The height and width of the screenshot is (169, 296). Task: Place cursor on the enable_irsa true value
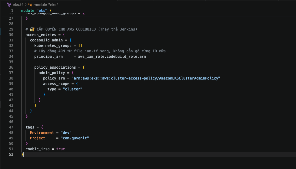coord(61,149)
